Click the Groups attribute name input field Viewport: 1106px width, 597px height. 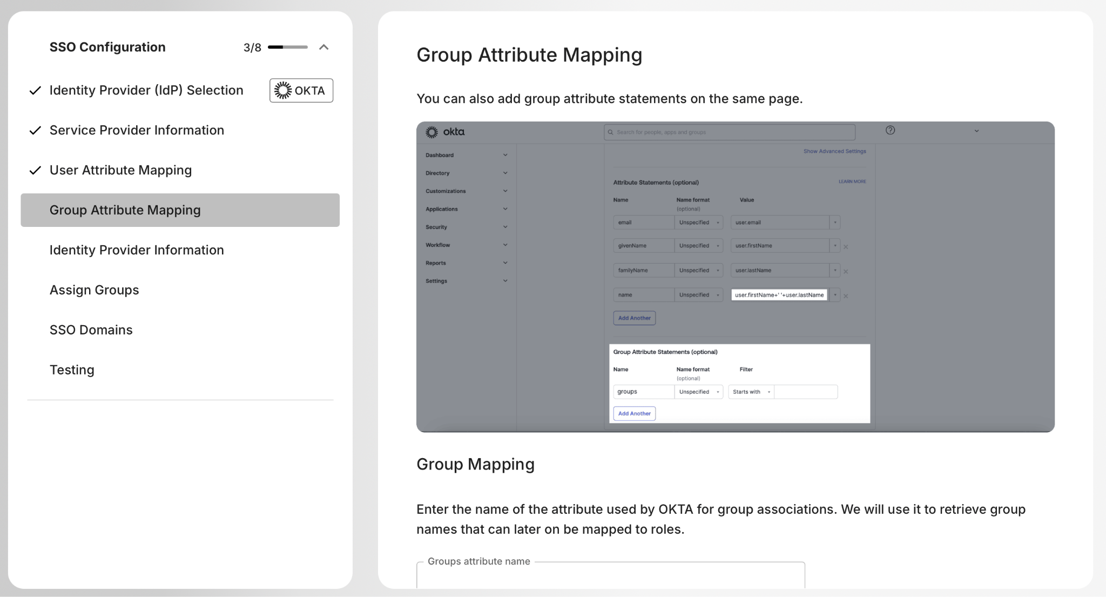pyautogui.click(x=610, y=577)
